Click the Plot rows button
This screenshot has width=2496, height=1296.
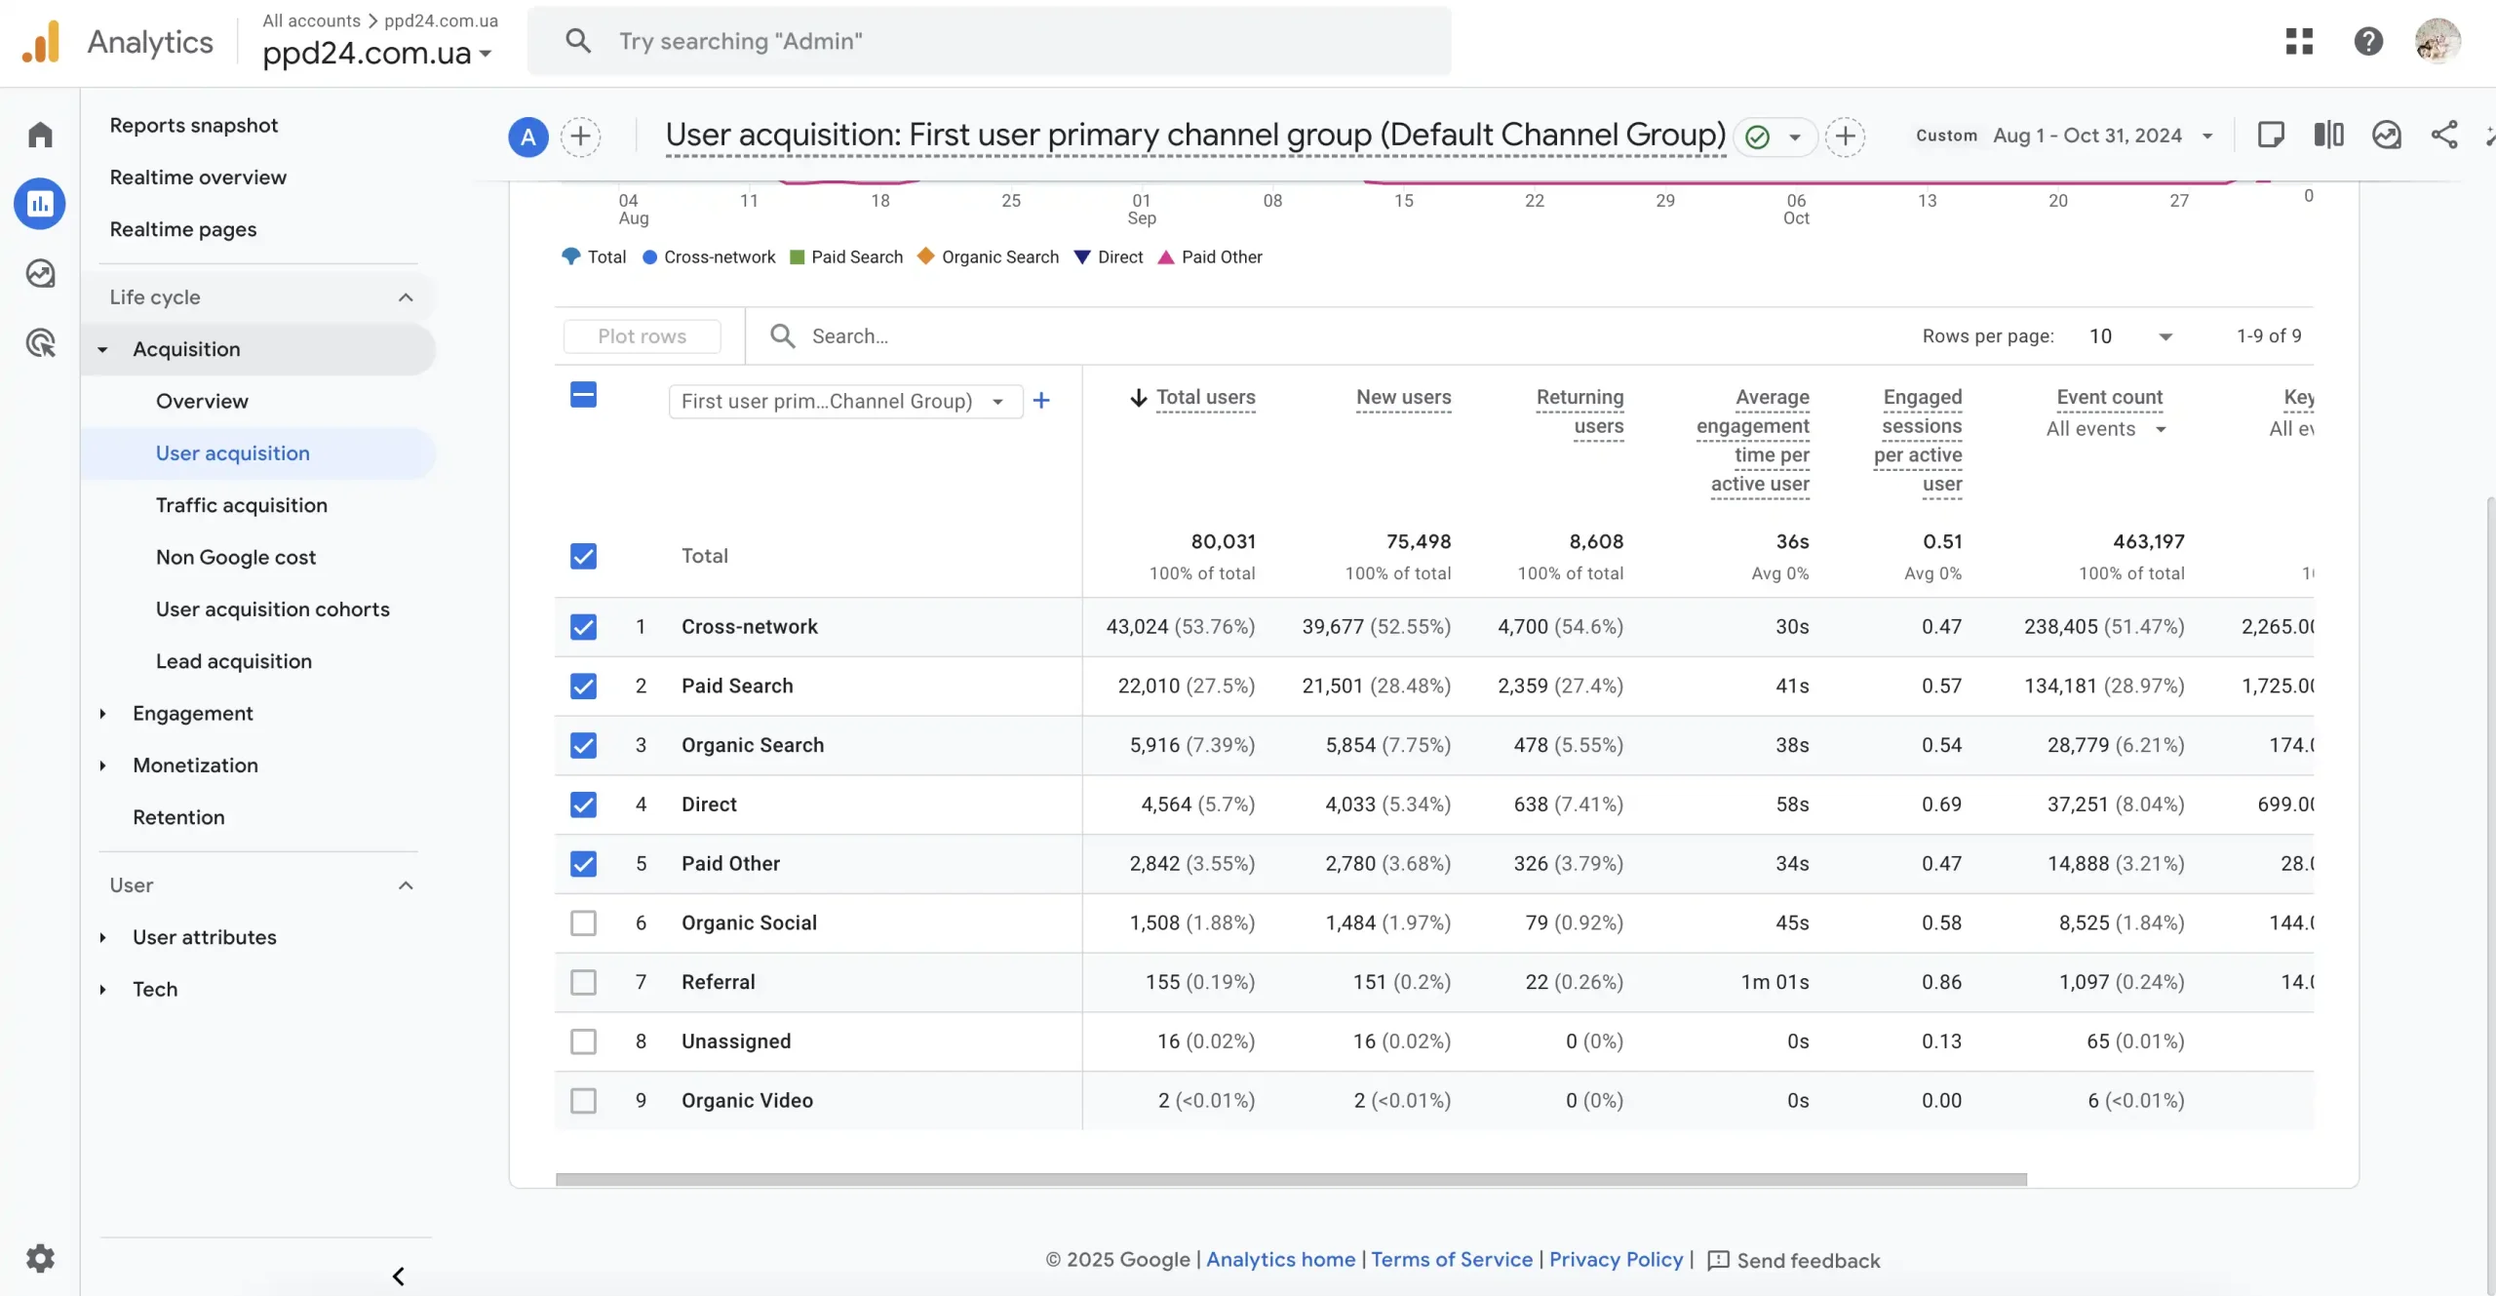point(642,335)
